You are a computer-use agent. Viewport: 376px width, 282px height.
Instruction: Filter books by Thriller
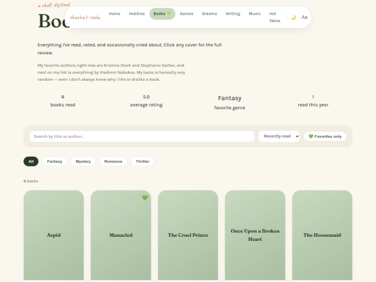(x=143, y=162)
